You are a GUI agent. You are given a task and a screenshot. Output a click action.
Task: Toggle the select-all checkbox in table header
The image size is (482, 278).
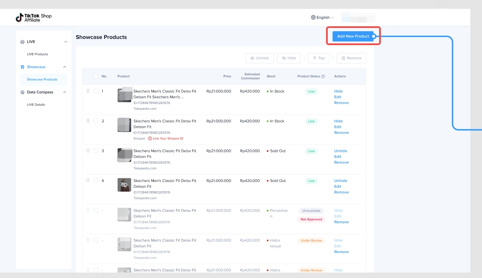pos(96,76)
